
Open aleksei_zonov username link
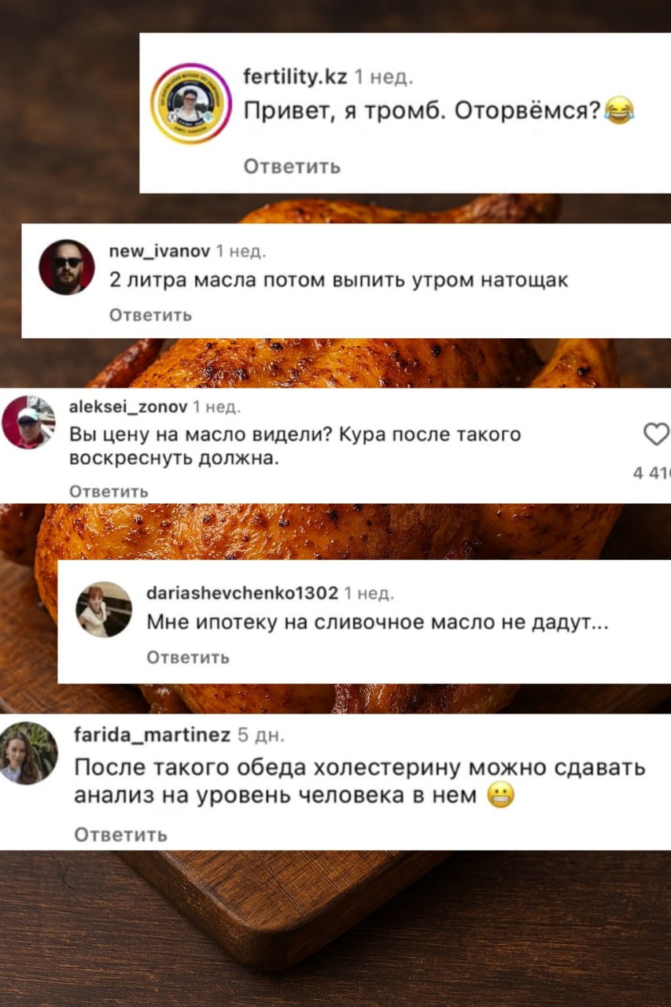click(x=128, y=407)
